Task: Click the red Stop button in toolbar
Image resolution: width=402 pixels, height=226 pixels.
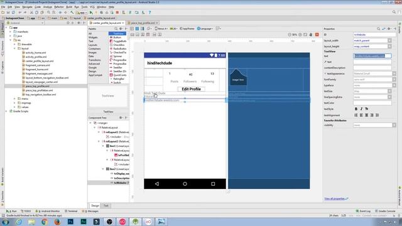Action: (x=117, y=13)
